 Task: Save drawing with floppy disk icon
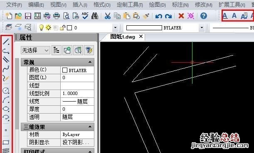coord(28,16)
